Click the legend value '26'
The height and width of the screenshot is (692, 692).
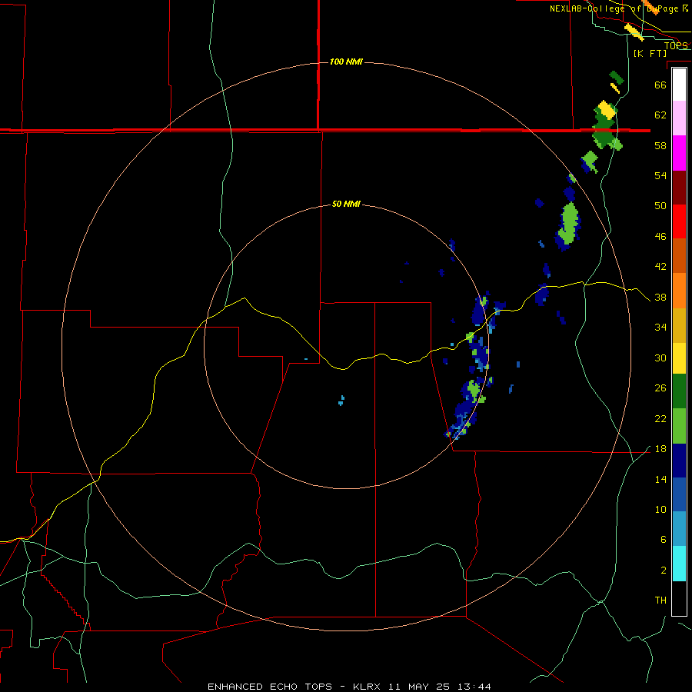[660, 388]
